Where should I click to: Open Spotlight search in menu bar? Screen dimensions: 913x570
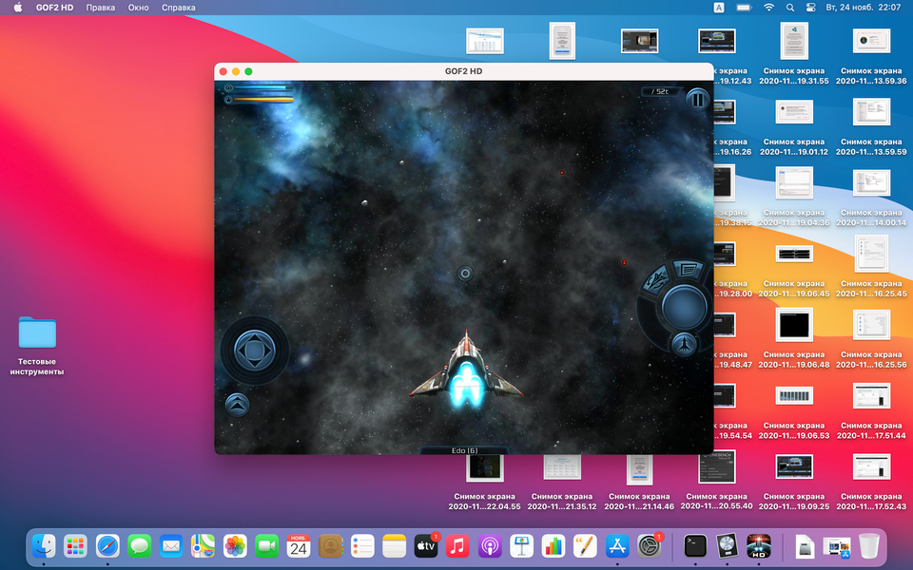[789, 8]
